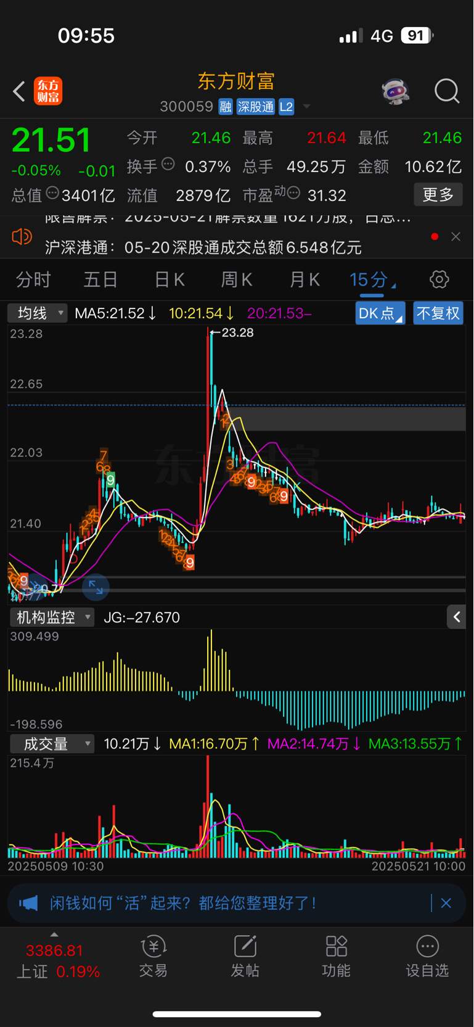Tap the 09:55 clock in status bar
The image size is (474, 1027).
point(86,36)
